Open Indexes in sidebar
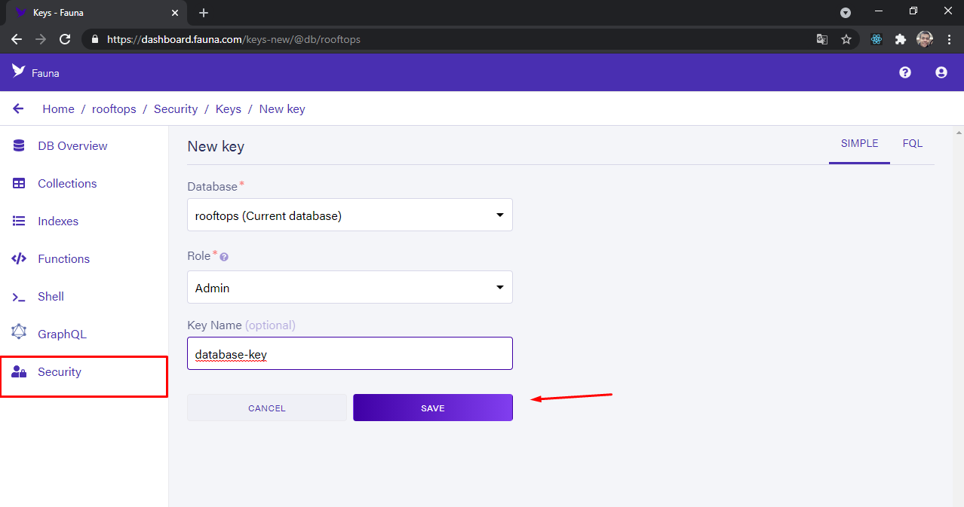 [x=58, y=221]
